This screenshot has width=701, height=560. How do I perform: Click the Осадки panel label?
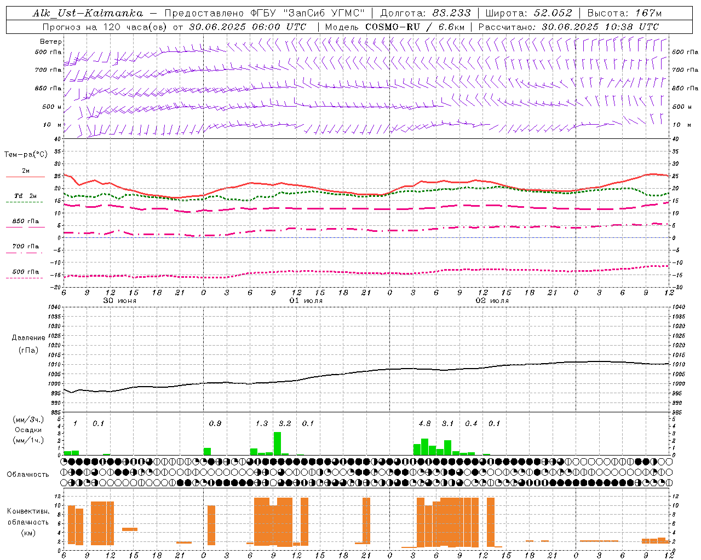[28, 430]
